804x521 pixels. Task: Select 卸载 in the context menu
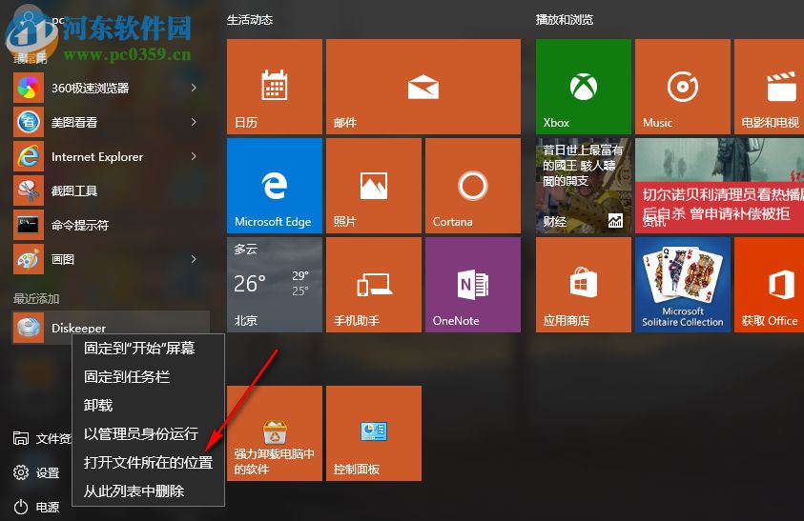148,405
